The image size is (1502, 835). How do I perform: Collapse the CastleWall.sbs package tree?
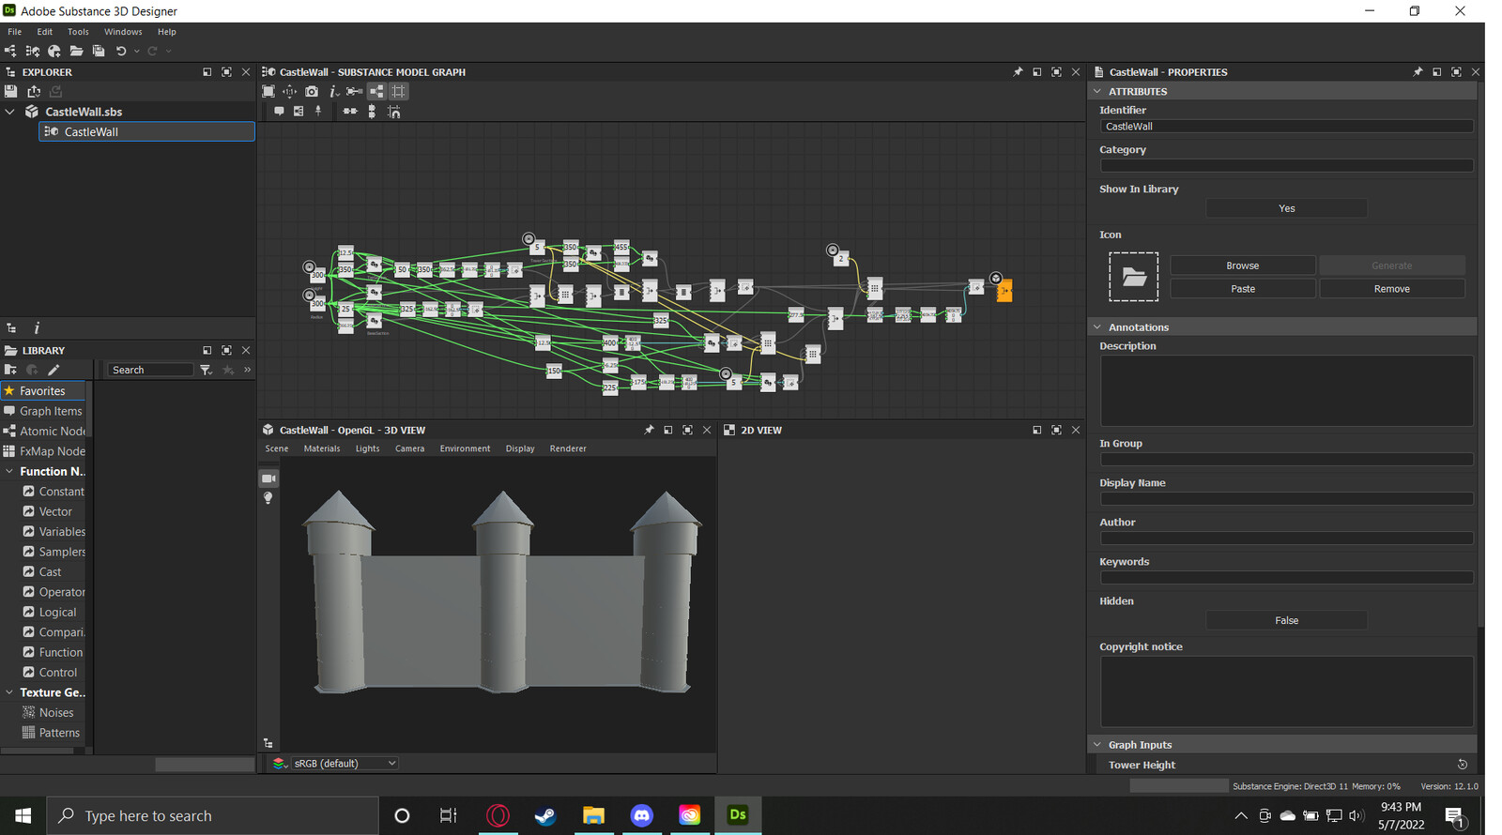10,112
